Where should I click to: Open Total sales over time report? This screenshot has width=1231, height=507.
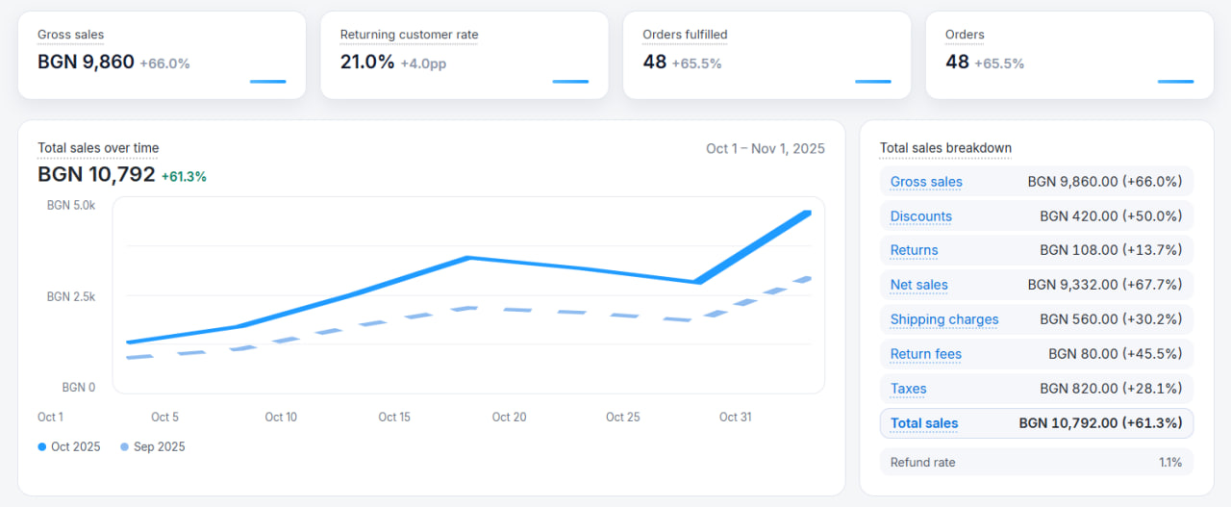[98, 148]
